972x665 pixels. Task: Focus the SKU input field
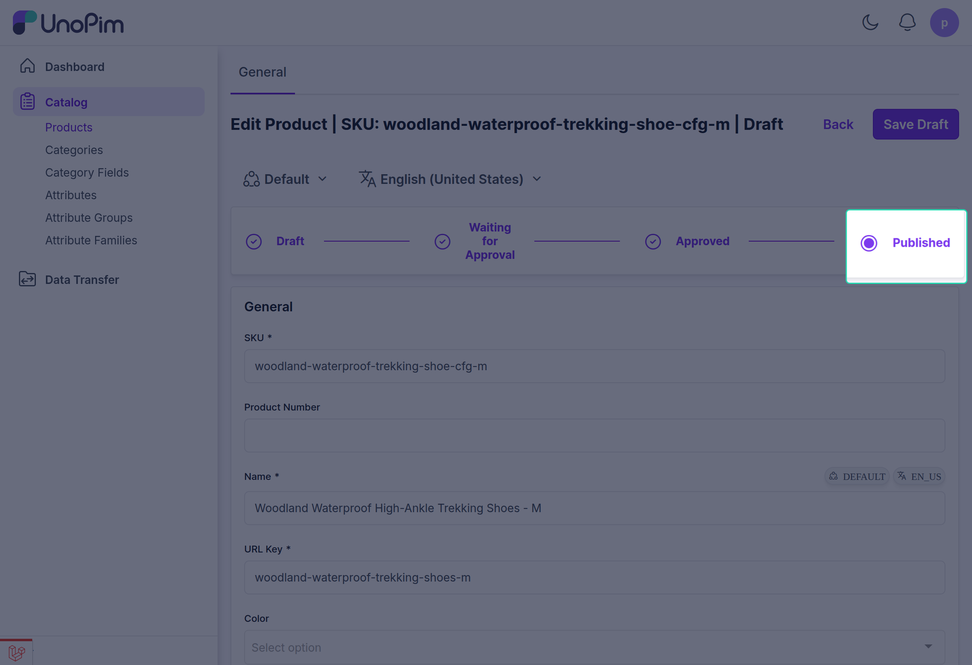pos(594,366)
